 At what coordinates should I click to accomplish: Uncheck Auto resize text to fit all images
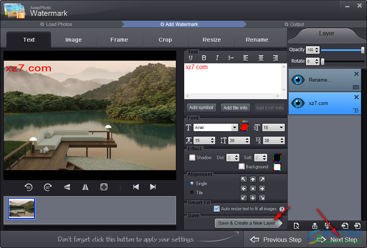coord(217,209)
